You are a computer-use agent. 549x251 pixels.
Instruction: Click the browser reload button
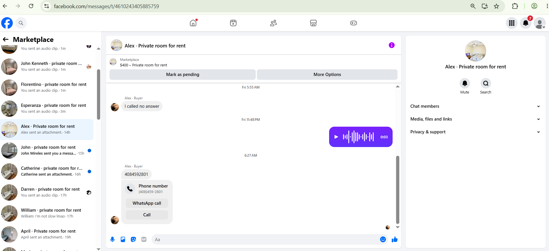(31, 6)
